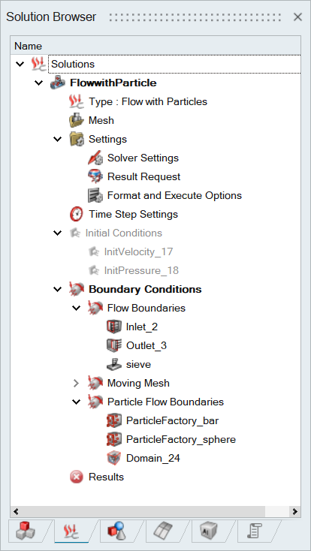
Task: Click the Domain_24 cube icon
Action: pyautogui.click(x=114, y=458)
